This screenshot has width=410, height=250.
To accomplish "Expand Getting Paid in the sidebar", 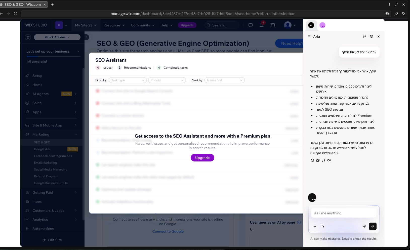I will coord(51,192).
